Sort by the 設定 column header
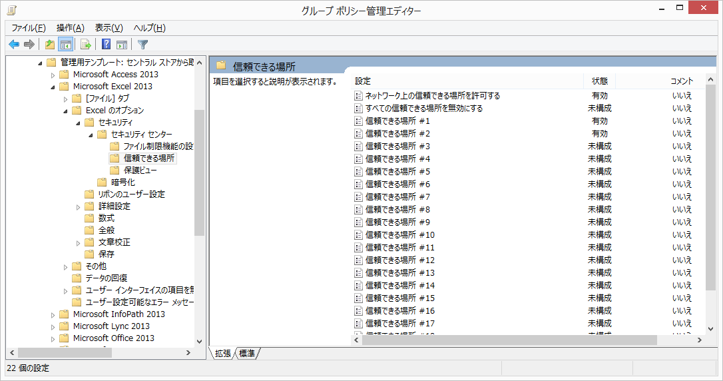 (467, 81)
